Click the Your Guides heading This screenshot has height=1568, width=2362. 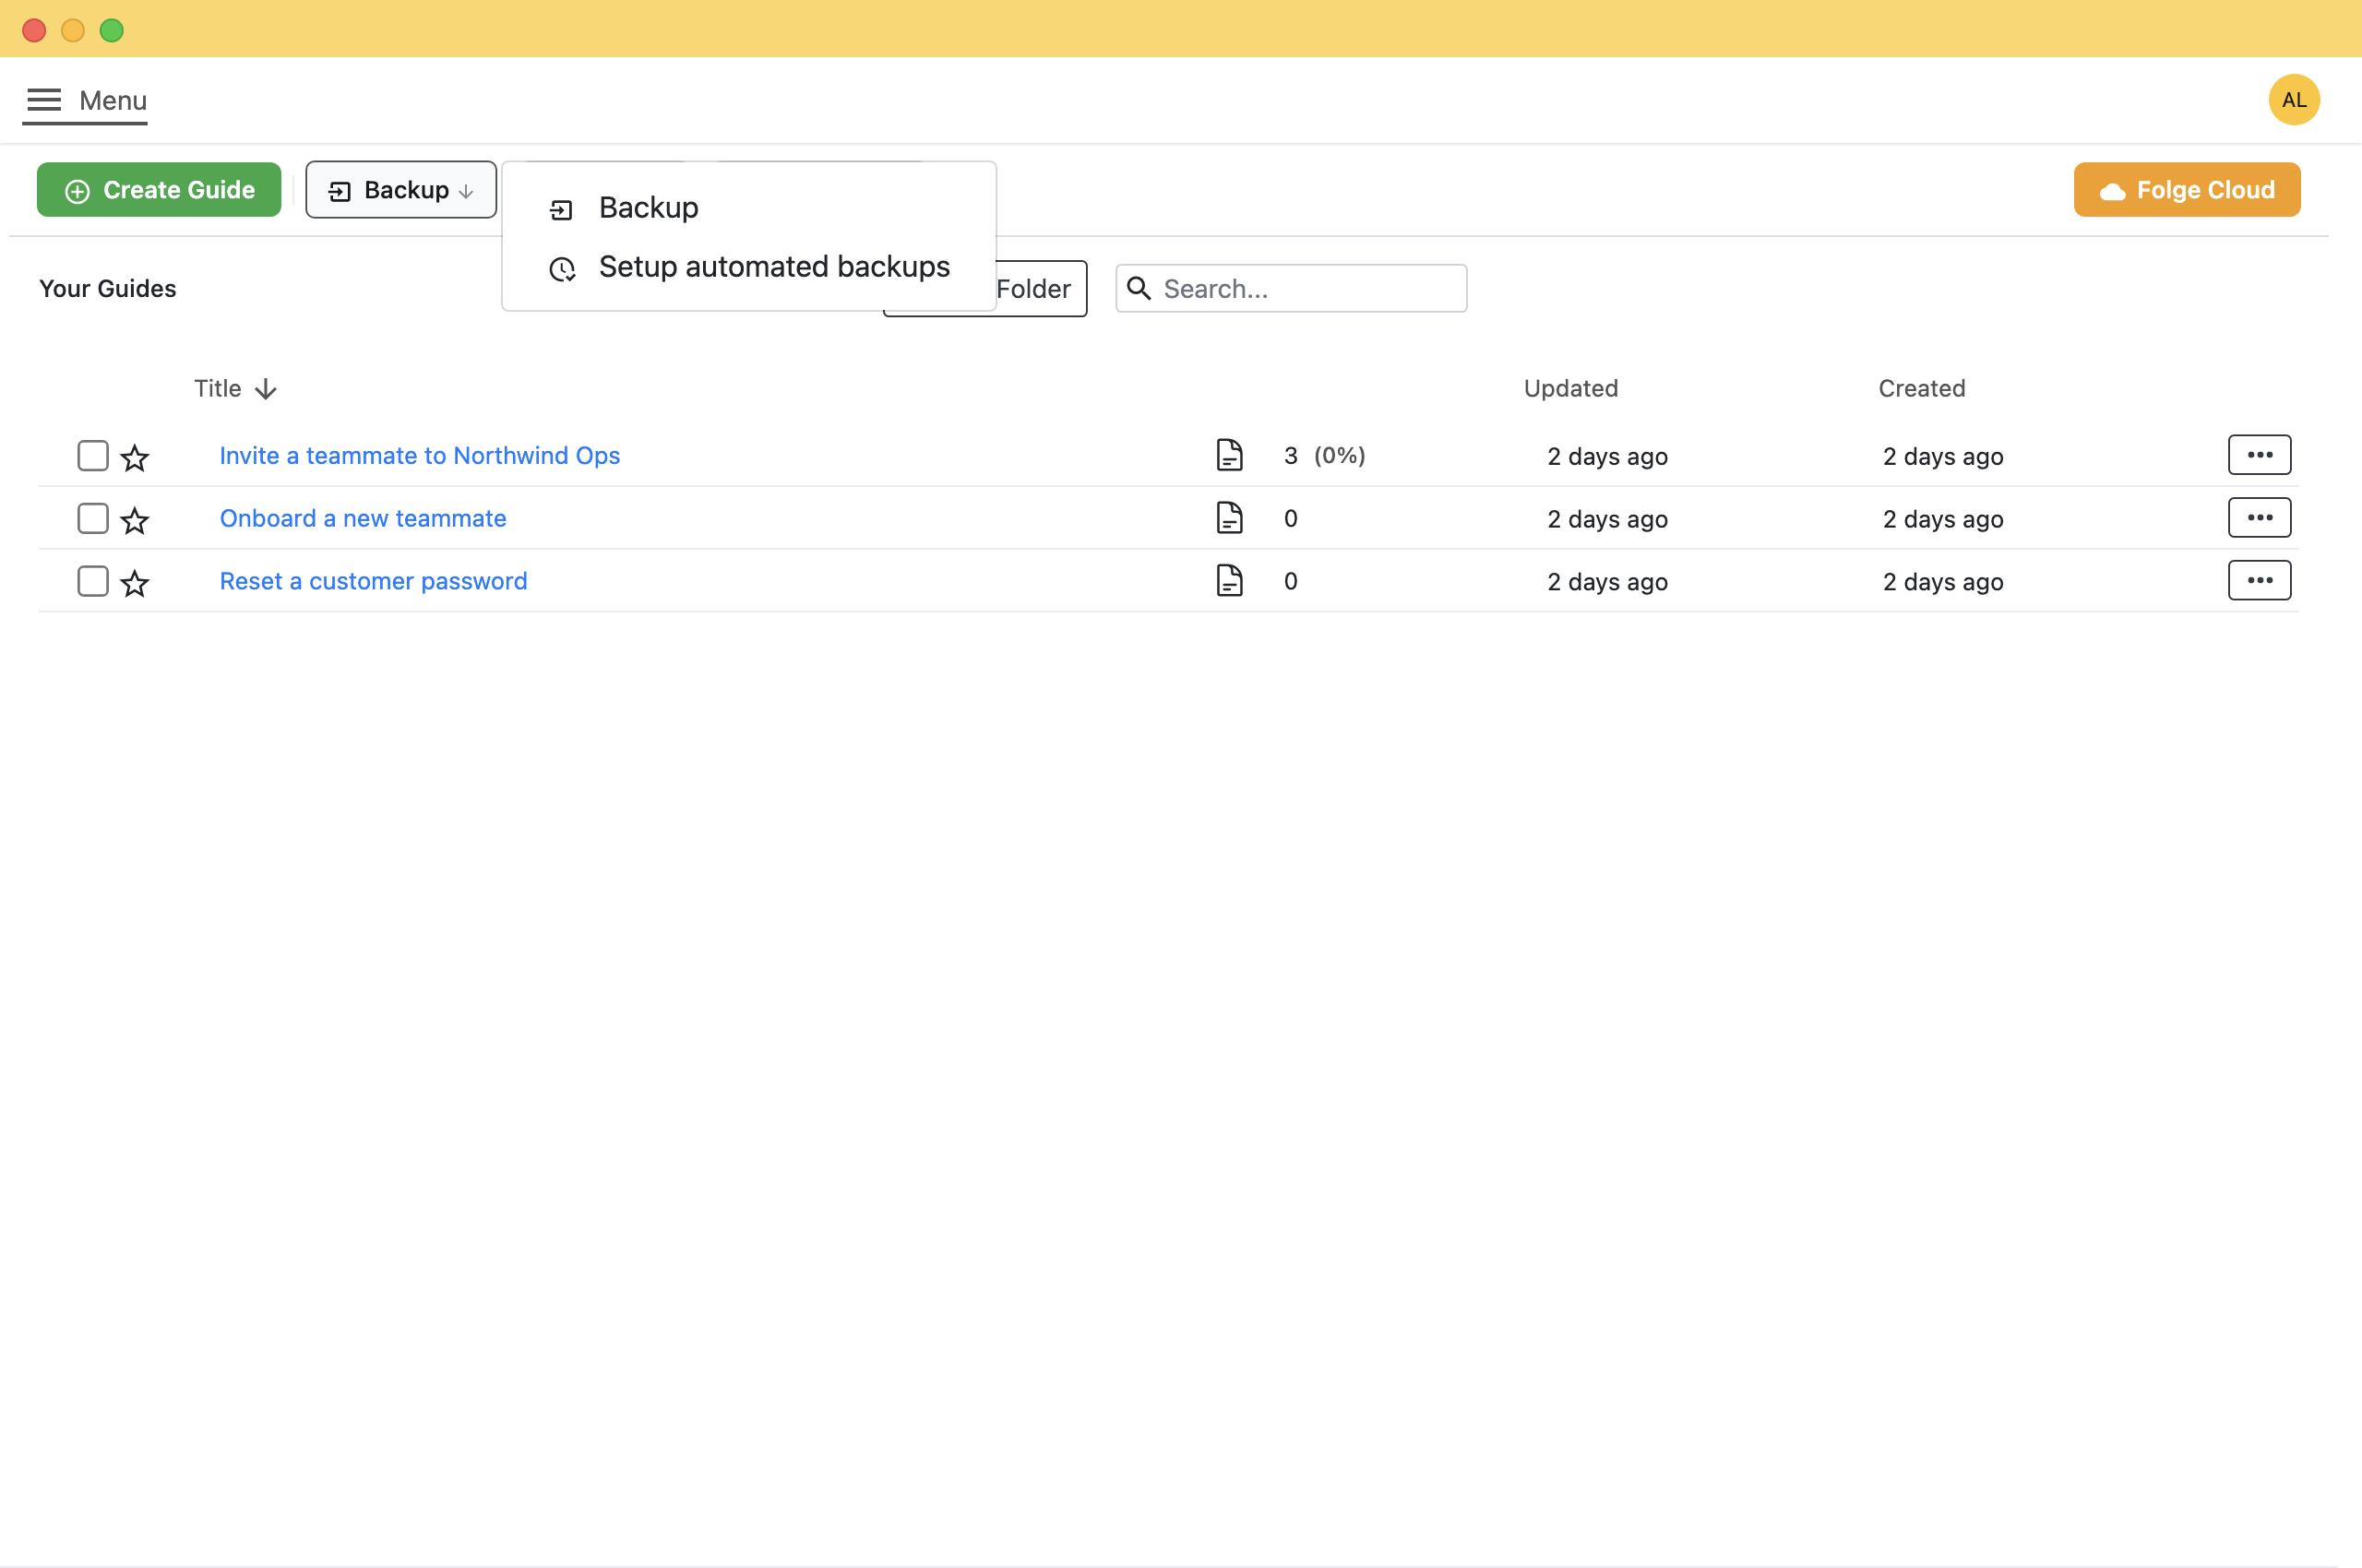click(x=107, y=289)
